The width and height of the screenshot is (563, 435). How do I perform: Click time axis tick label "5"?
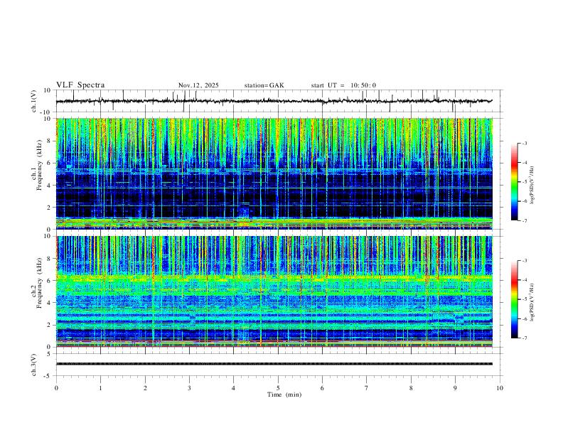click(x=278, y=388)
